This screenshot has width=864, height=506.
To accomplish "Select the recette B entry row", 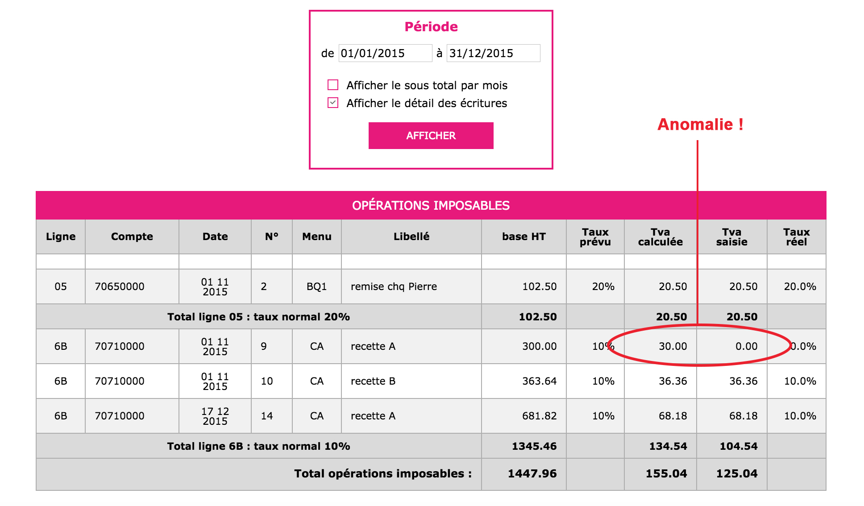I will 431,381.
